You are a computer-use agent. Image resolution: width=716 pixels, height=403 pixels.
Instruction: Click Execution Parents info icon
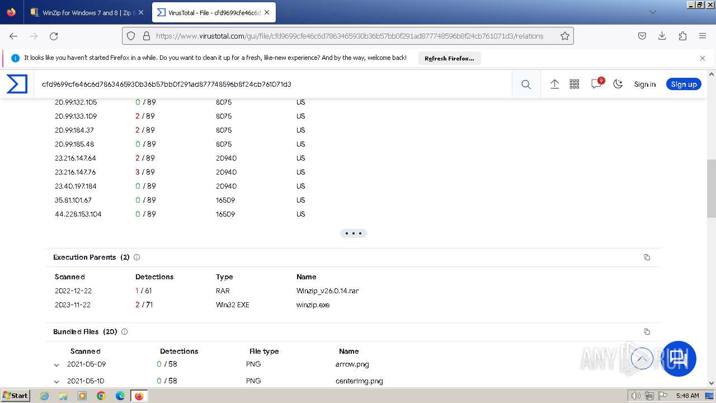pyautogui.click(x=136, y=257)
